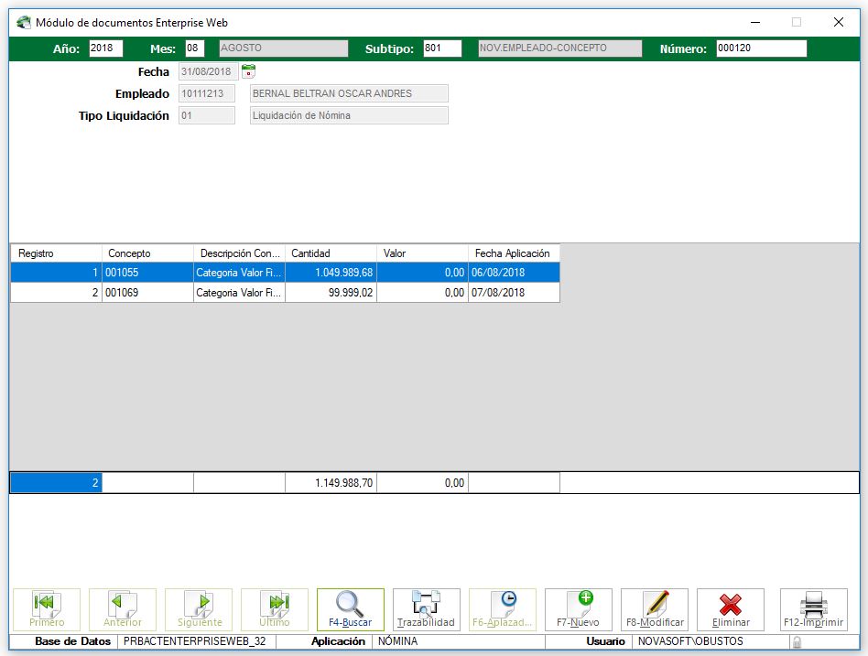Select concept cell 001055
Image resolution: width=868 pixels, height=656 pixels.
147,273
